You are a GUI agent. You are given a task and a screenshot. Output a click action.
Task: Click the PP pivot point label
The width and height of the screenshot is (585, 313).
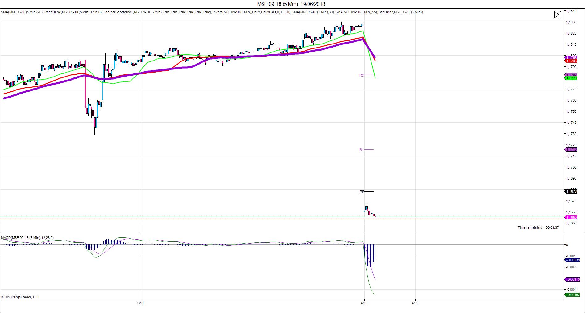(x=362, y=192)
